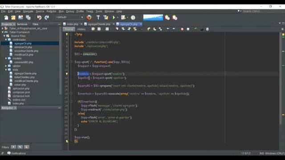Toggle the fold marker on line 18
285x160 pixels.
pos(71,102)
